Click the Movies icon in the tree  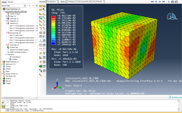4,81
